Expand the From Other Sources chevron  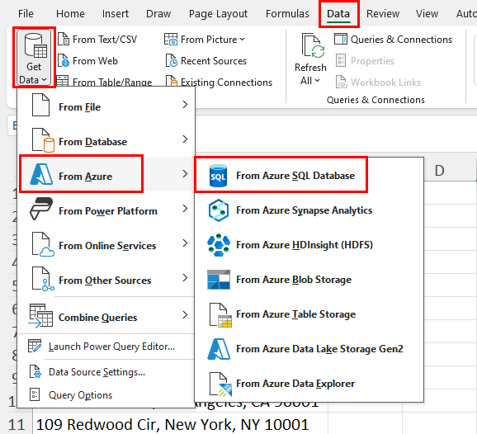click(x=185, y=278)
